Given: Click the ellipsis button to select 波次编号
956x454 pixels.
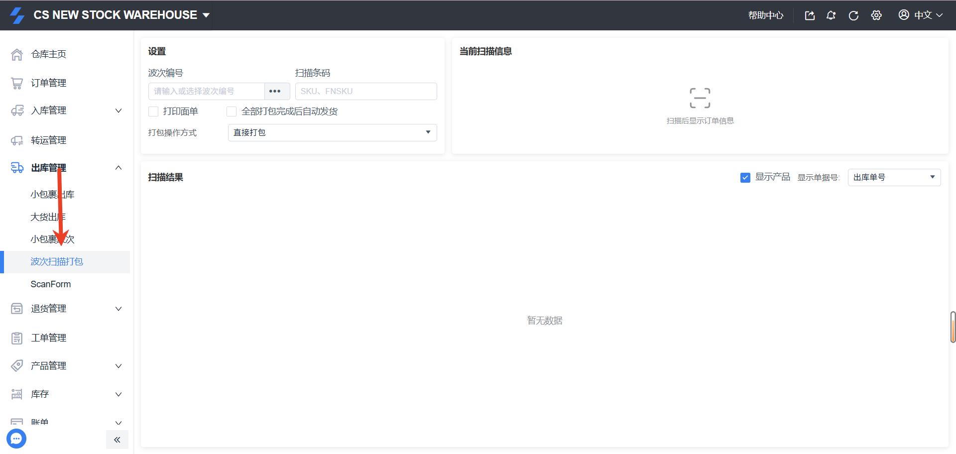Looking at the screenshot, I should pos(275,92).
